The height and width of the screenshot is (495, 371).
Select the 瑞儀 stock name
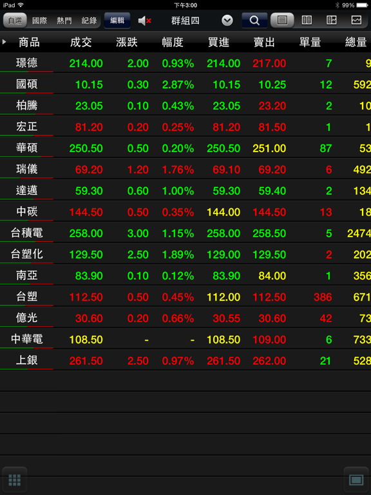pyautogui.click(x=27, y=169)
